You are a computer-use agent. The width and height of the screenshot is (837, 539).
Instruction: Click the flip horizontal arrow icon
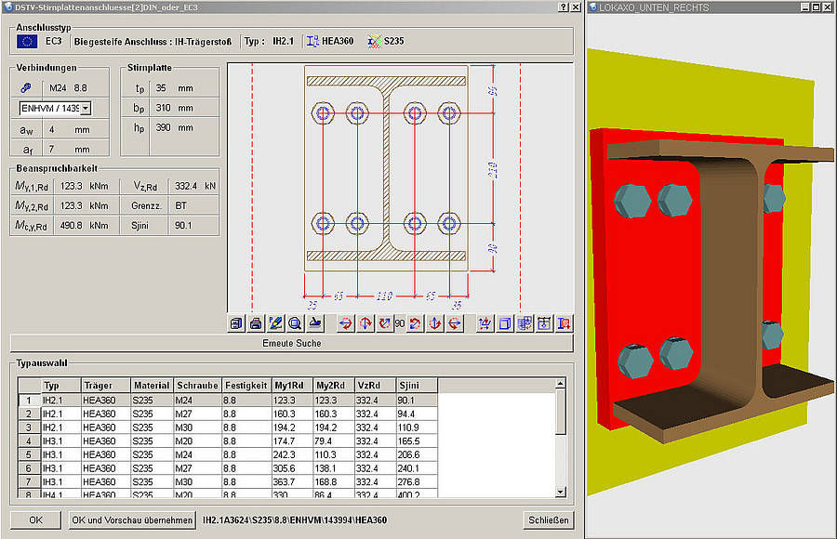coord(344,322)
